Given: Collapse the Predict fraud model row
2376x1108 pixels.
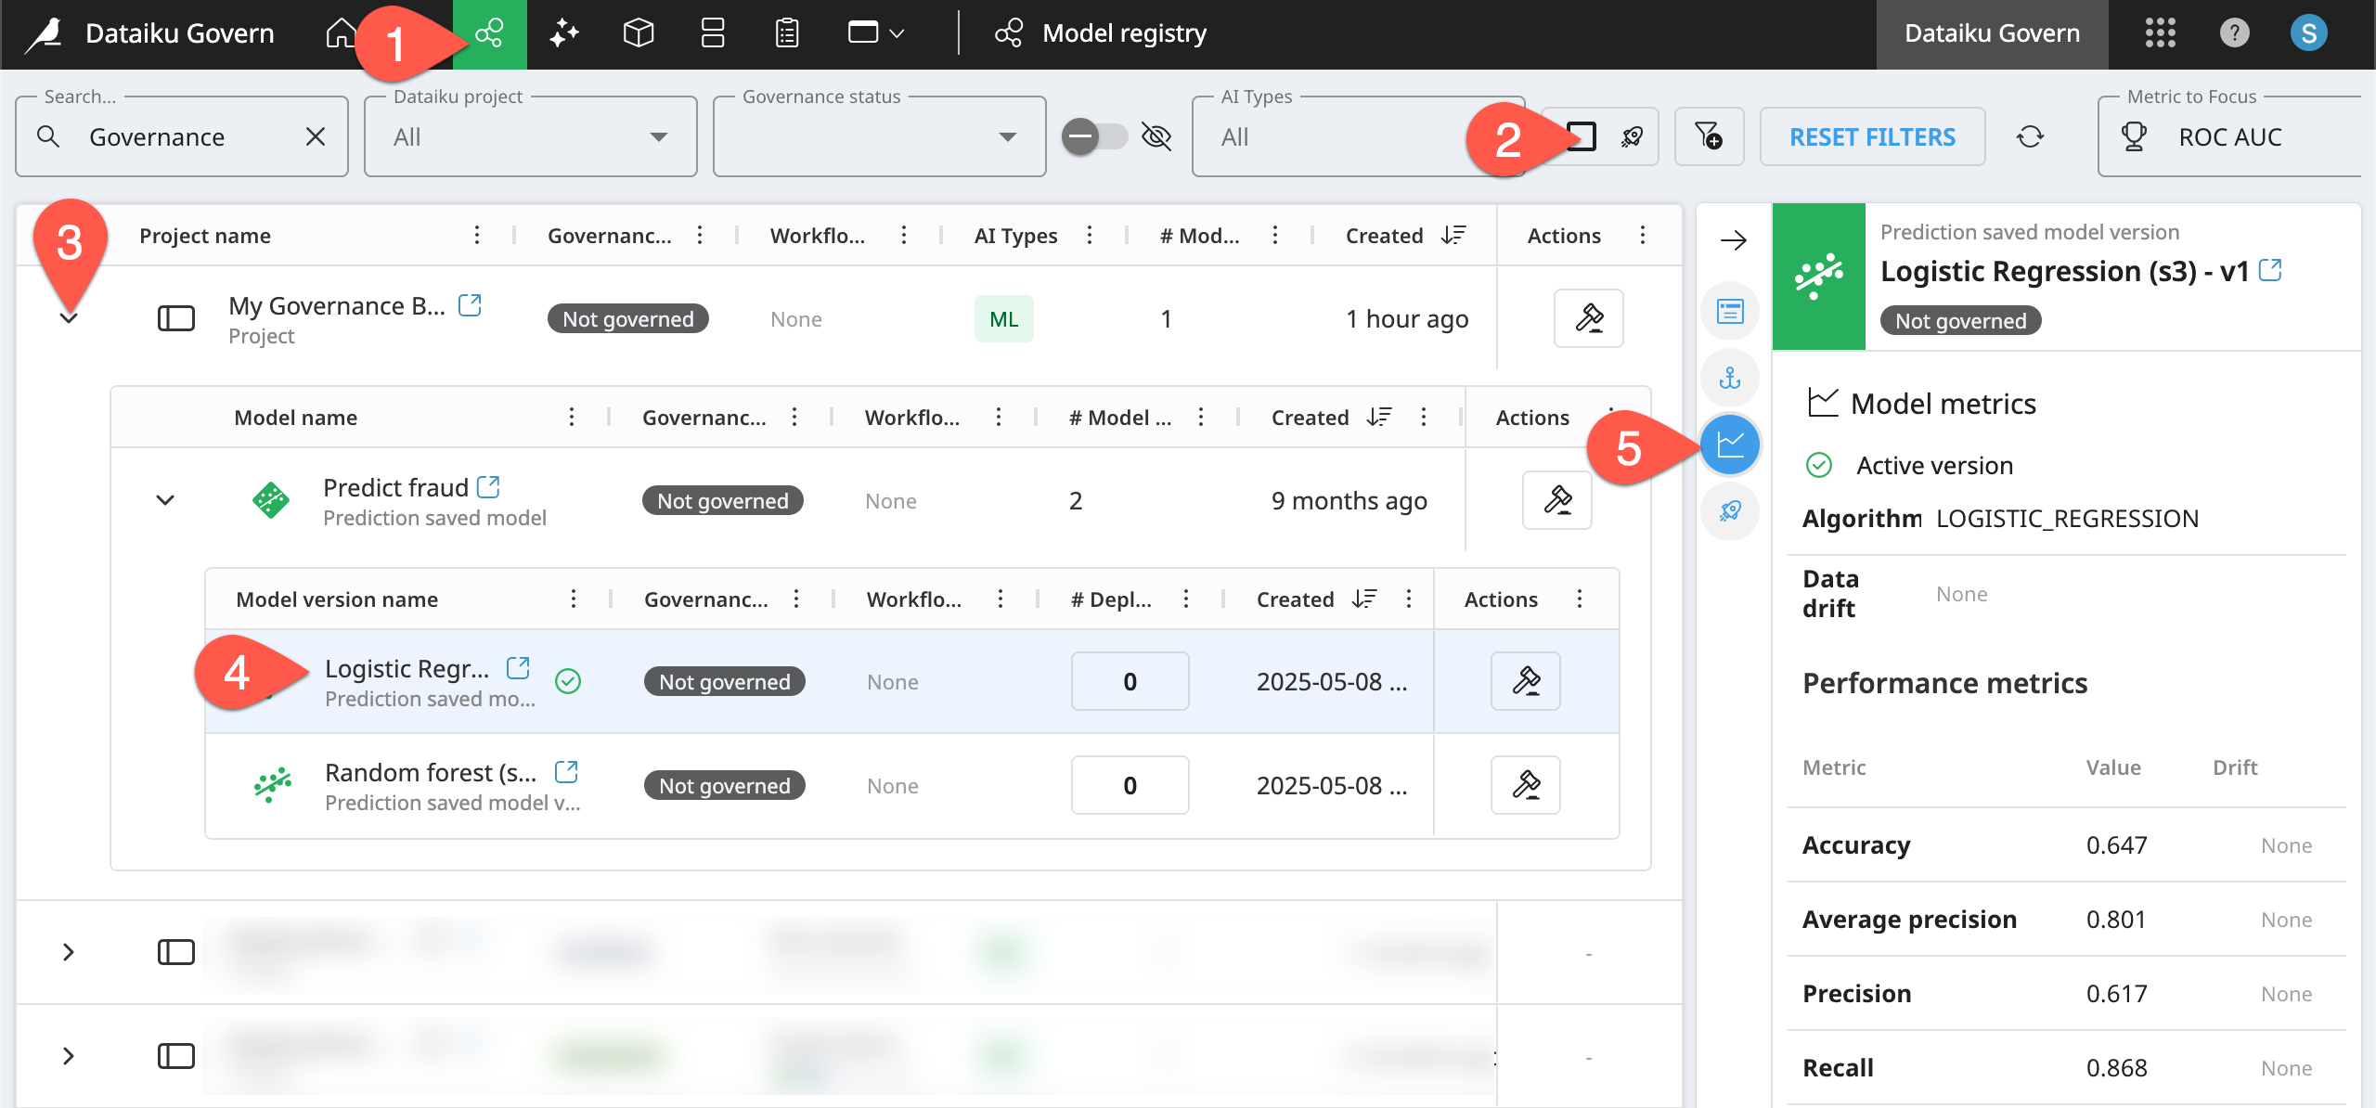Looking at the screenshot, I should [x=165, y=500].
